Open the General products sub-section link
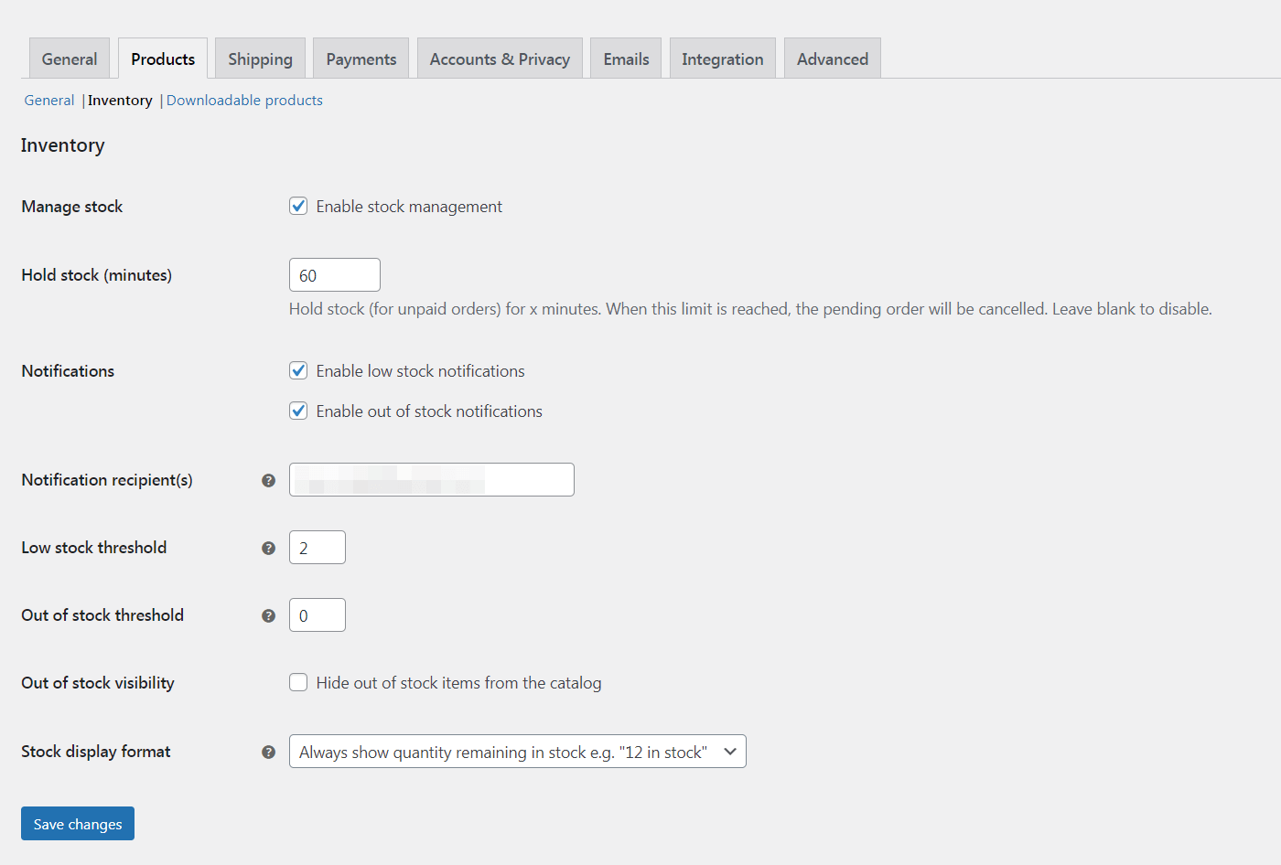Screen dimensions: 1281x865 click(49, 101)
